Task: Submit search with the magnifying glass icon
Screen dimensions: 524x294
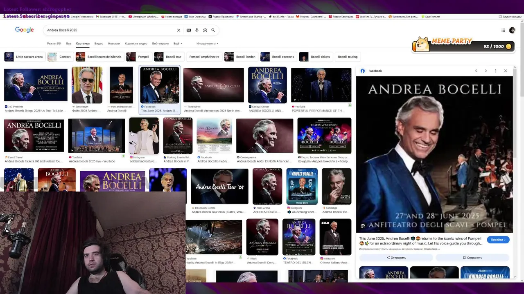Action: 213,30
